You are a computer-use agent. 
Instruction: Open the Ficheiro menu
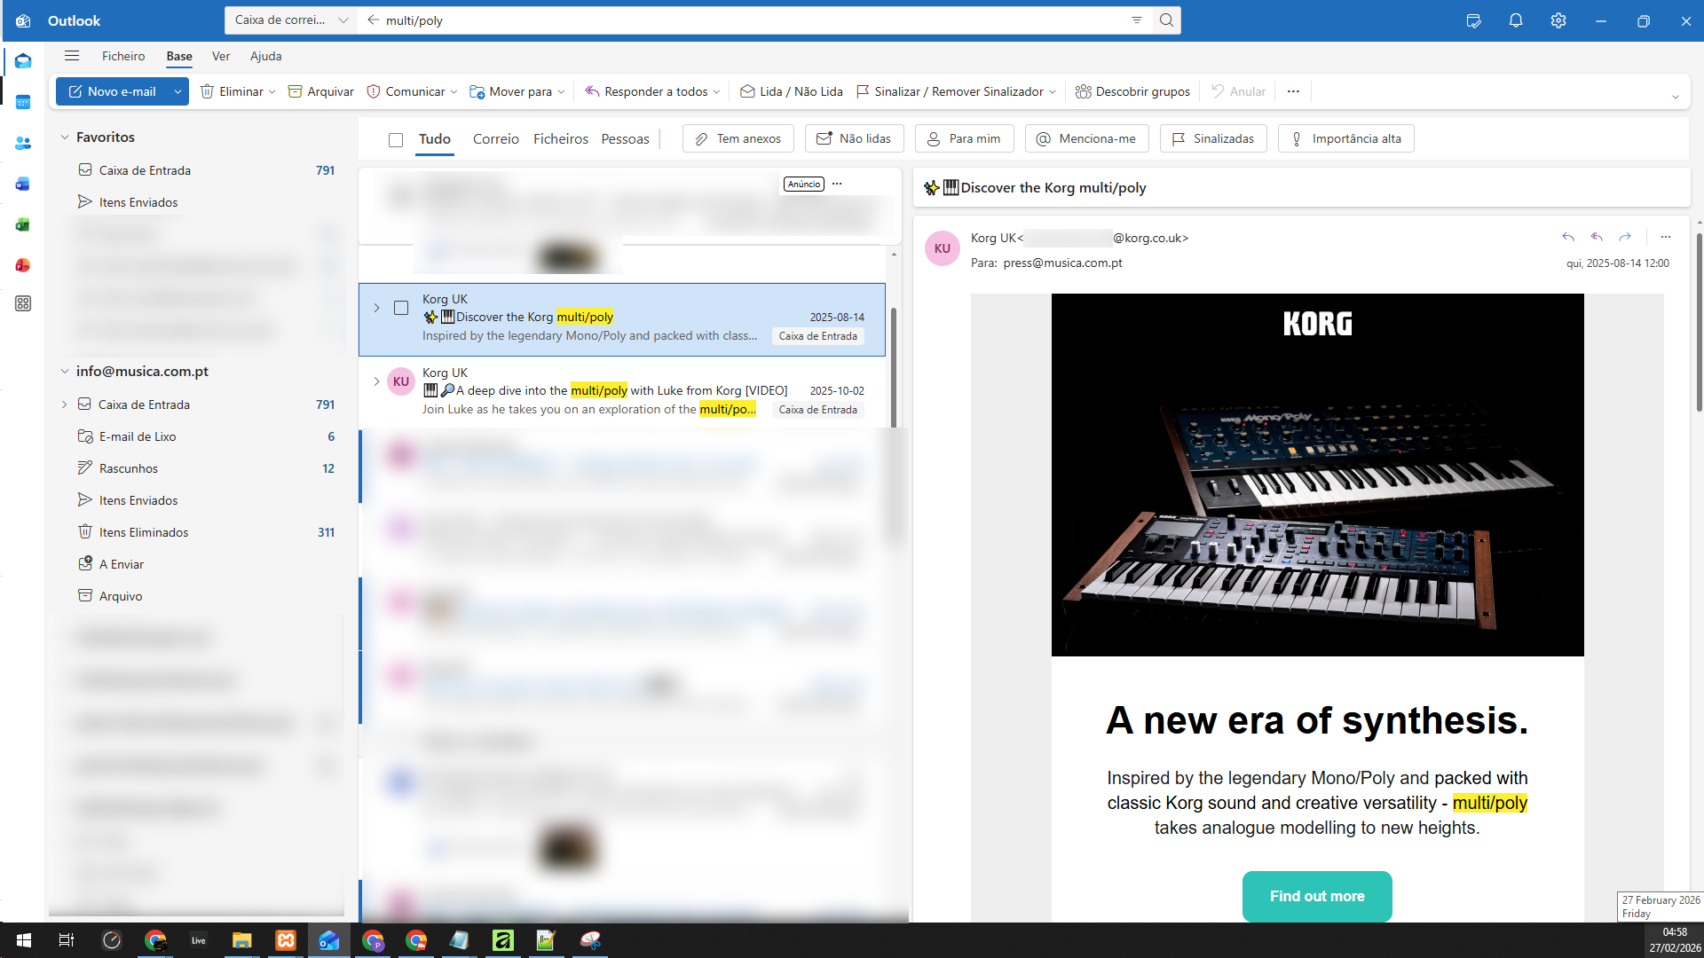pyautogui.click(x=123, y=56)
